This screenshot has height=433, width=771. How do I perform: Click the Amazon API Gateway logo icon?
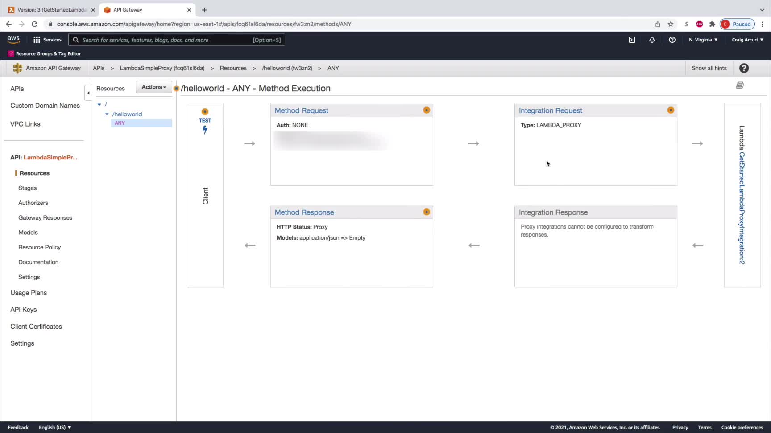17,68
